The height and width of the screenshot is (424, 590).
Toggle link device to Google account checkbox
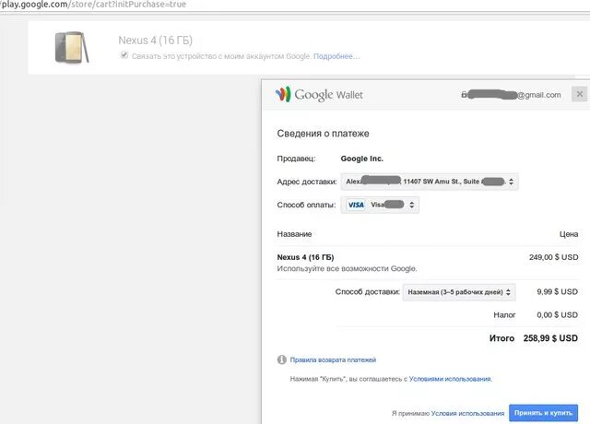click(x=124, y=55)
